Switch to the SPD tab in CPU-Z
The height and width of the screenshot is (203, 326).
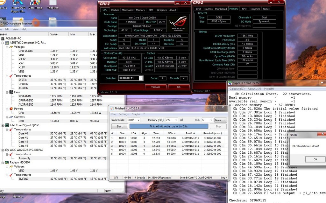tap(151, 10)
